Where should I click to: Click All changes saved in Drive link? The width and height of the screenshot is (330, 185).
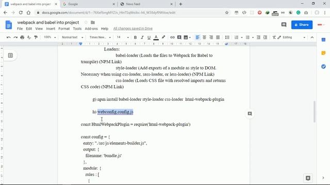(133, 29)
